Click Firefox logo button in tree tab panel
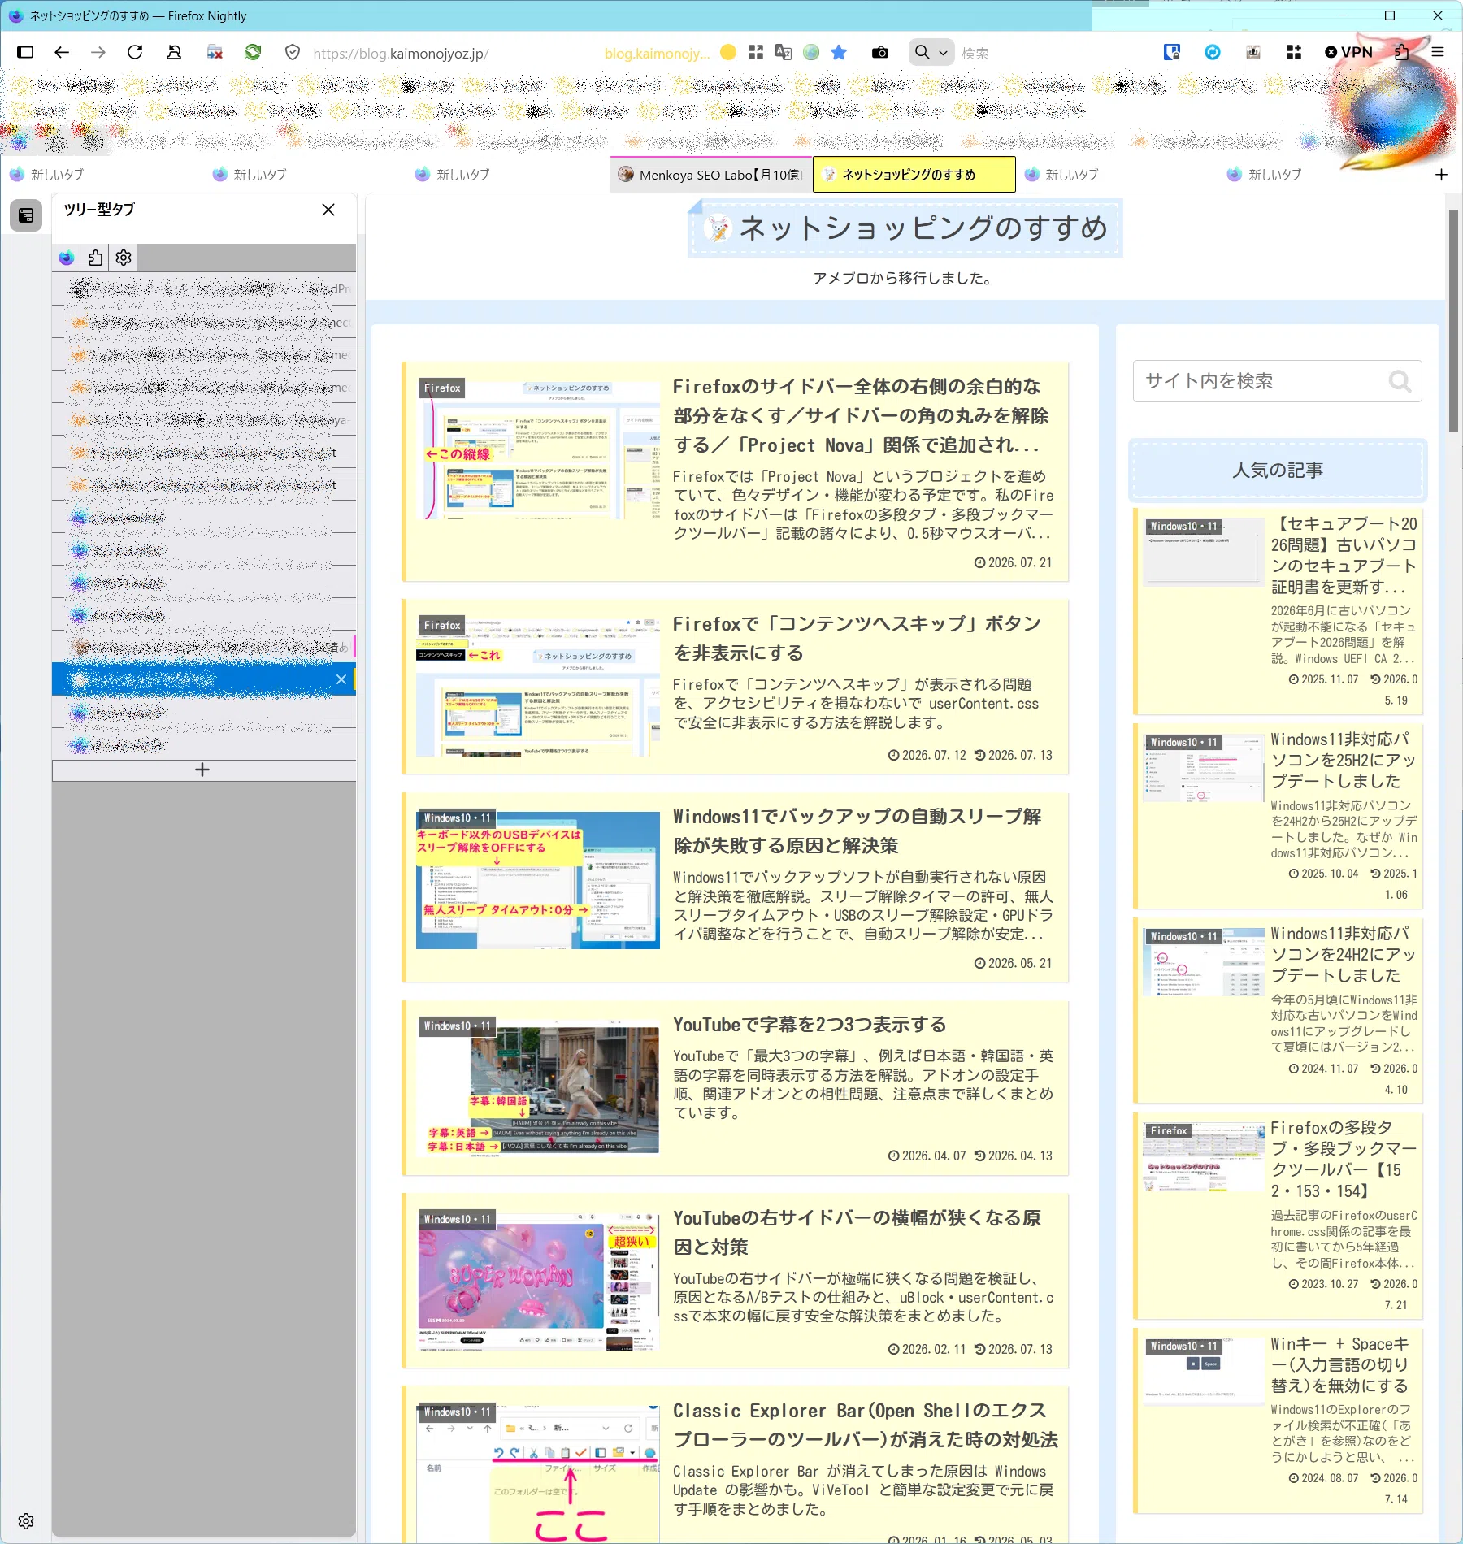The height and width of the screenshot is (1544, 1463). [67, 258]
